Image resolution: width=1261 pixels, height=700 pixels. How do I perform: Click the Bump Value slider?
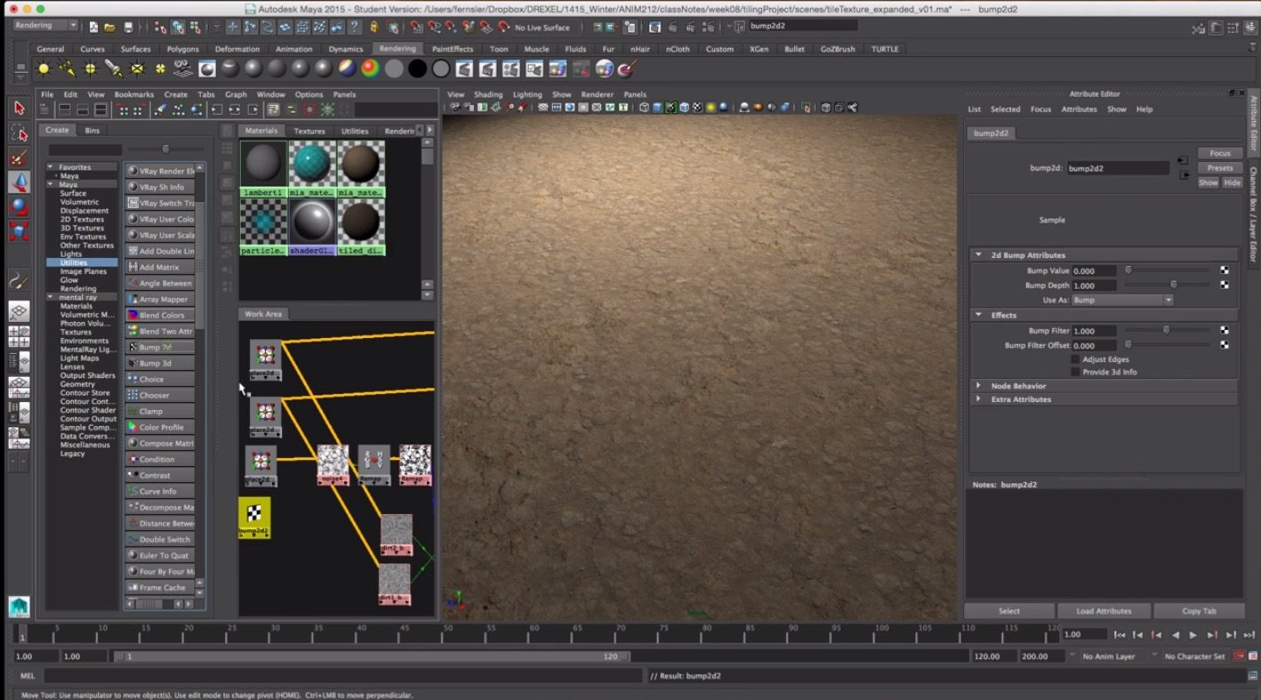point(1168,270)
